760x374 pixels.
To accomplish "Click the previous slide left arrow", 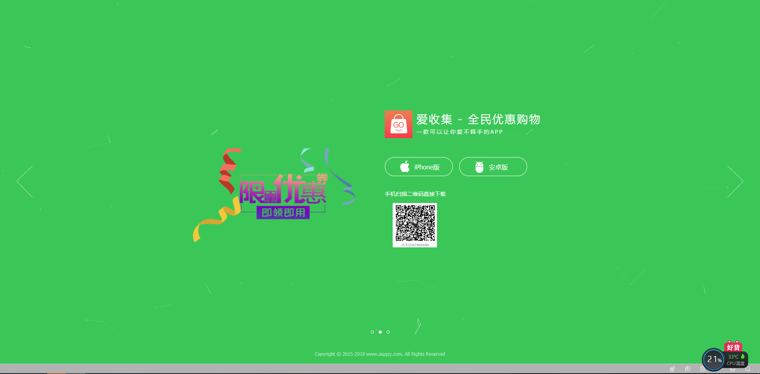I will (x=25, y=181).
